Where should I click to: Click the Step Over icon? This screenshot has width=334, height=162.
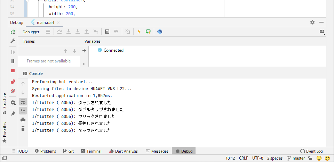coord(59,32)
